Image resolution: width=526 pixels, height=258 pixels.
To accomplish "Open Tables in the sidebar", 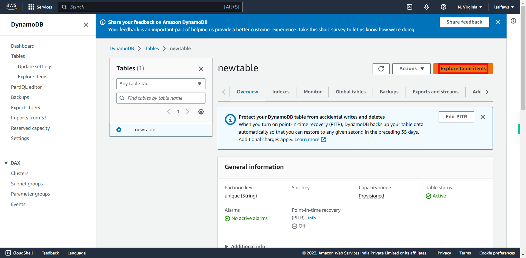I will click(x=18, y=56).
